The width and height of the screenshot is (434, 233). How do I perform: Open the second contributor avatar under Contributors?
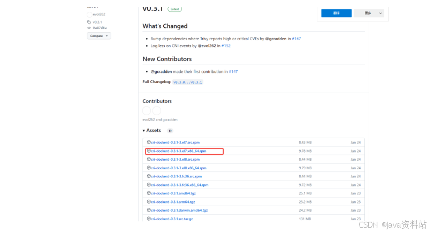(157, 110)
